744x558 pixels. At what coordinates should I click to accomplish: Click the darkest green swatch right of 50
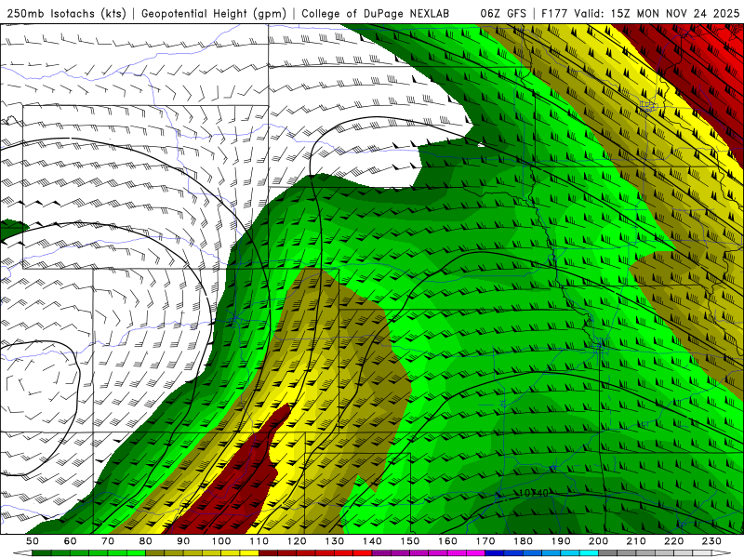tap(42, 553)
